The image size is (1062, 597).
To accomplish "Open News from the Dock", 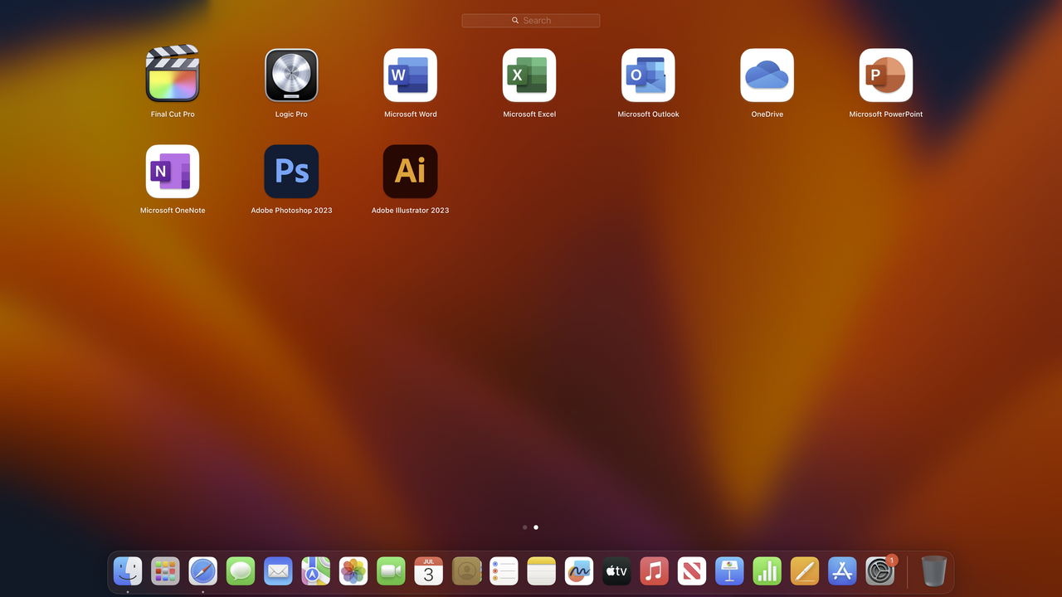I will 692,571.
